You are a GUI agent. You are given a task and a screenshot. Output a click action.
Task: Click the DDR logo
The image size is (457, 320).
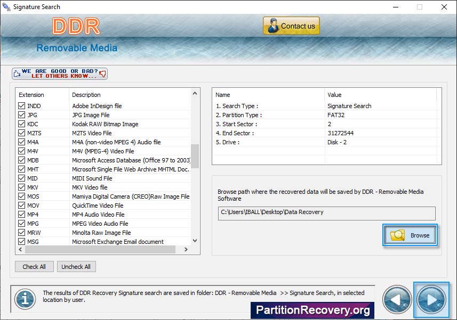76,26
